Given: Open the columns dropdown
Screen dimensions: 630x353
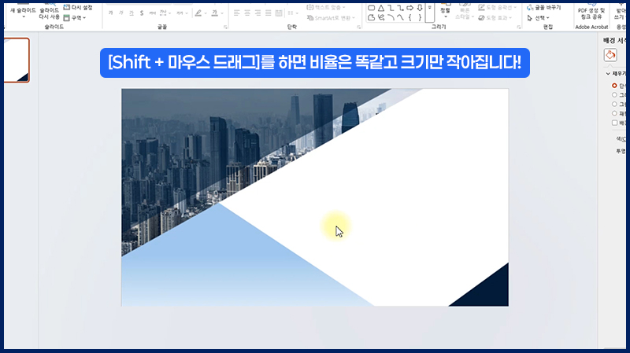Looking at the screenshot, I should coord(291,13).
